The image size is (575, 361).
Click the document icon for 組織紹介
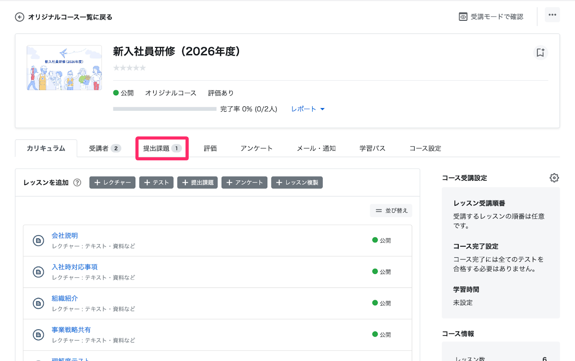(x=39, y=303)
